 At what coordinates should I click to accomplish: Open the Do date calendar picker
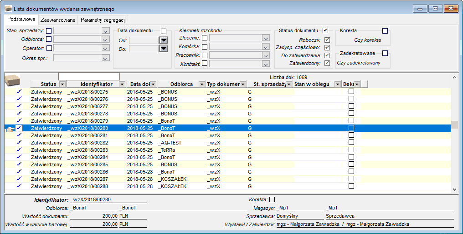click(x=164, y=49)
